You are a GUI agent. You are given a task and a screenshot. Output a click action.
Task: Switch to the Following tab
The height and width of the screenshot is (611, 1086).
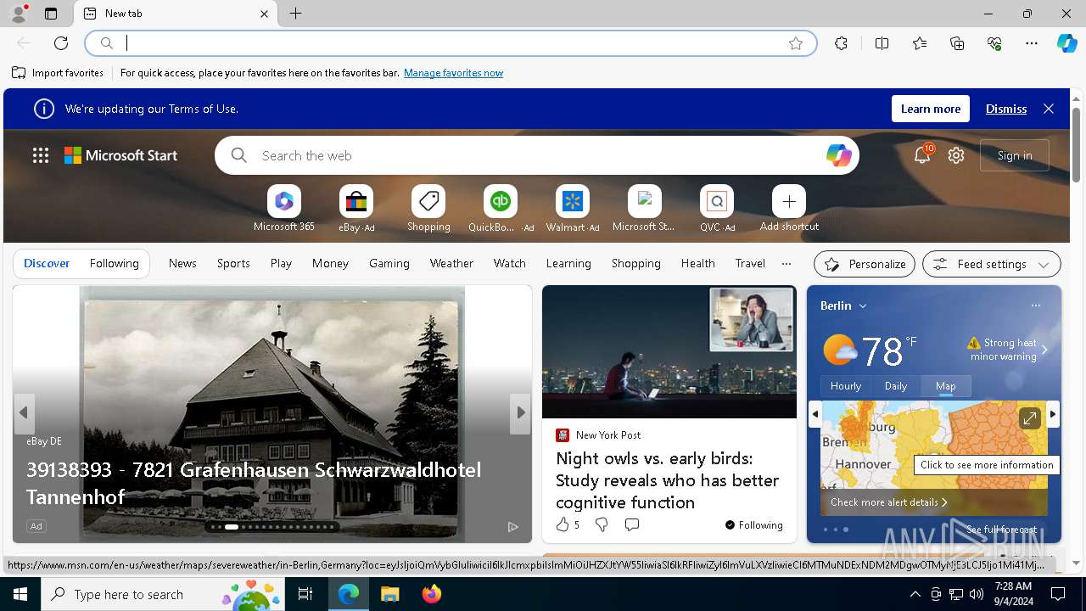114,264
